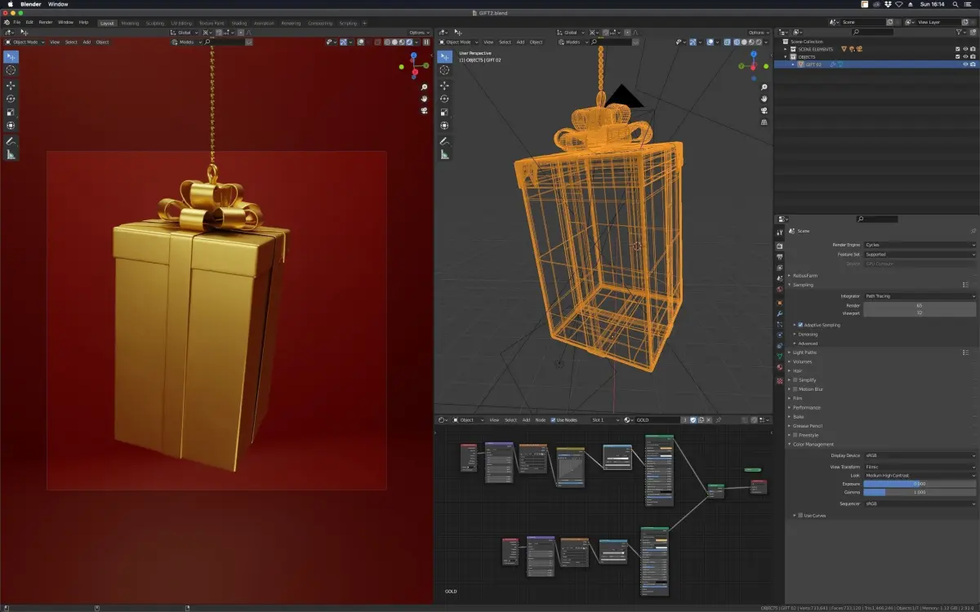The image size is (980, 612).
Task: Toggle the Adaptive Sampling checkbox
Action: (800, 325)
